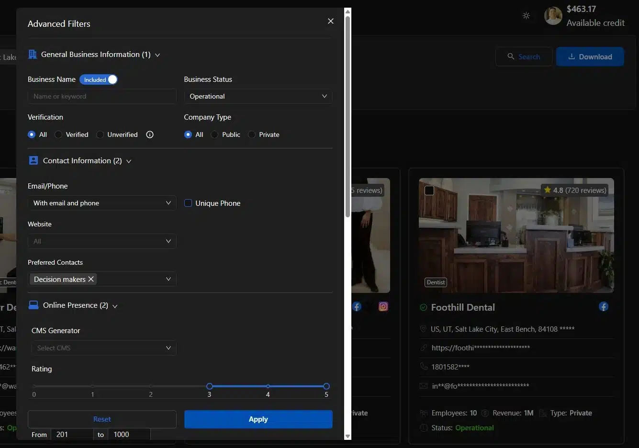Click the Reset button
Image resolution: width=639 pixels, height=448 pixels.
102,419
